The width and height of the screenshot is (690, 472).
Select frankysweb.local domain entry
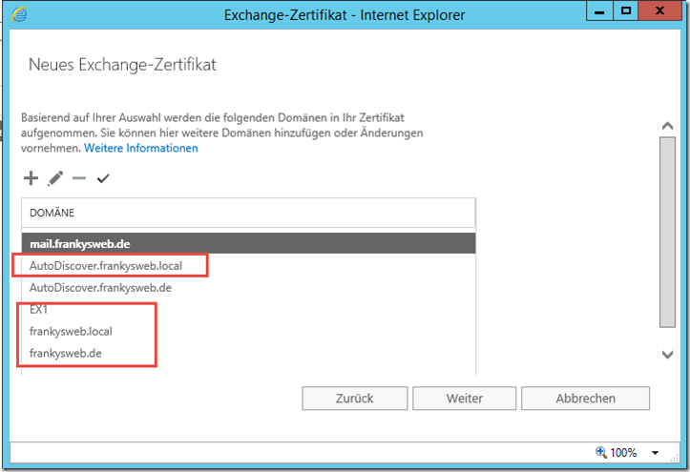(x=72, y=332)
